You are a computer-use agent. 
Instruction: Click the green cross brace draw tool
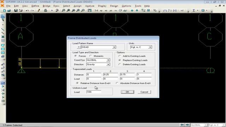(x=3, y=37)
